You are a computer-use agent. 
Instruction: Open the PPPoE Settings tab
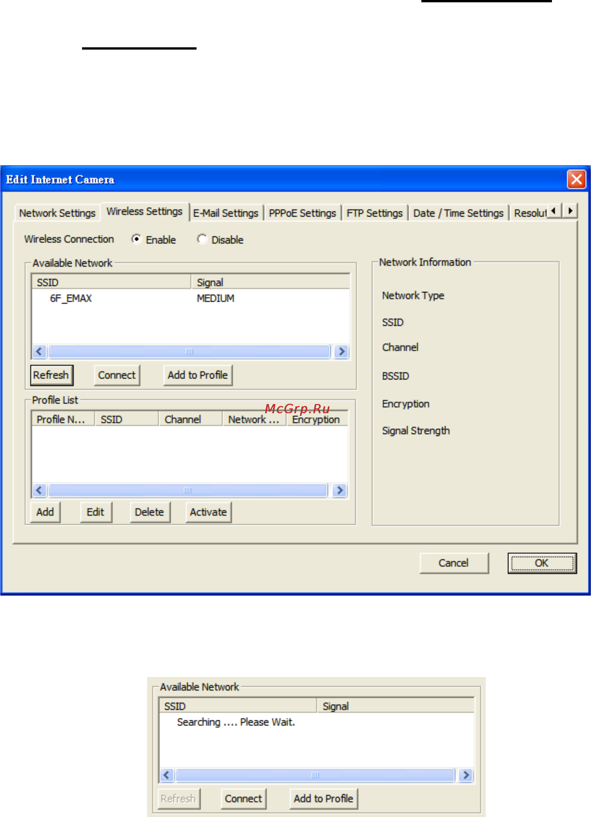pos(302,213)
